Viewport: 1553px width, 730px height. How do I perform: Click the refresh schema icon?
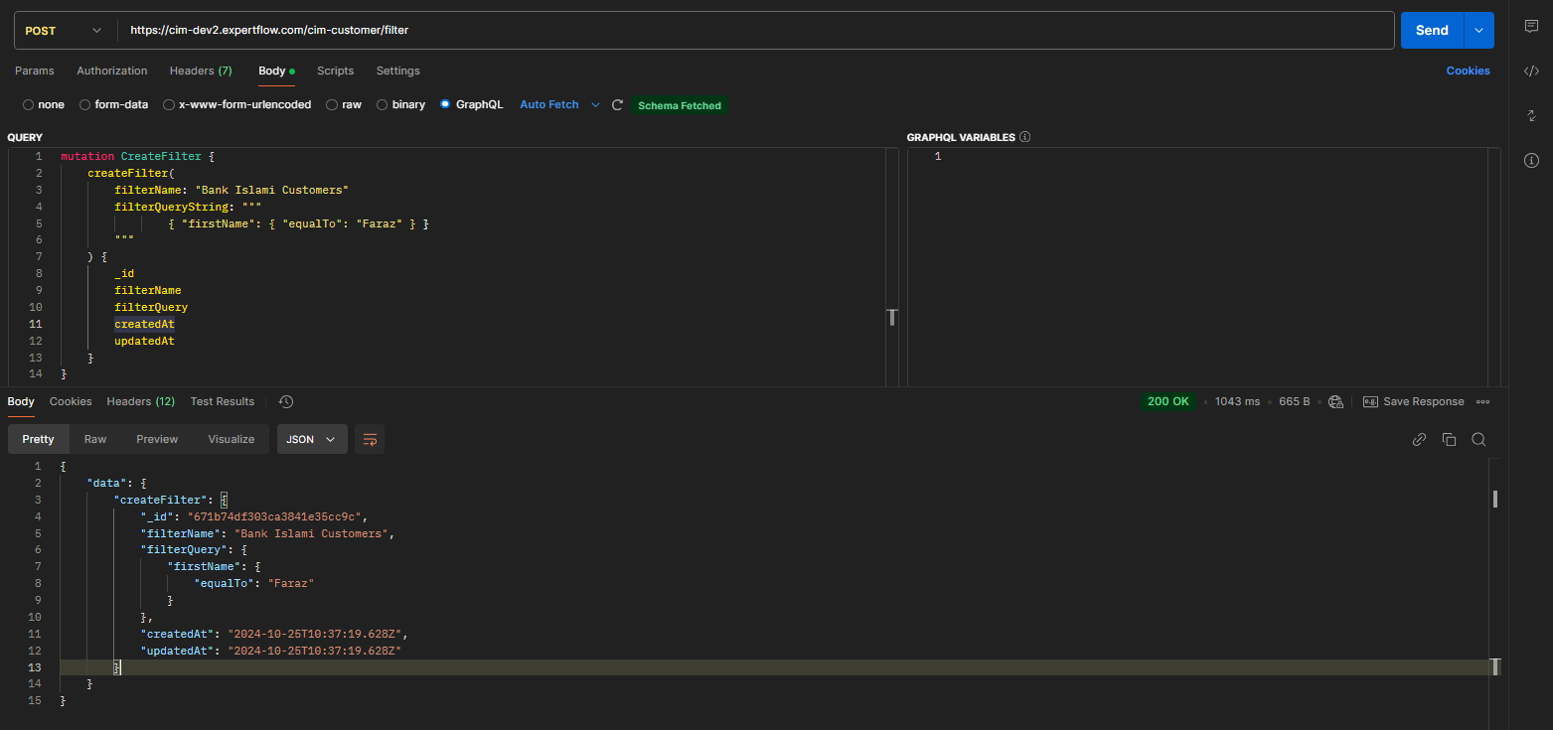point(617,105)
